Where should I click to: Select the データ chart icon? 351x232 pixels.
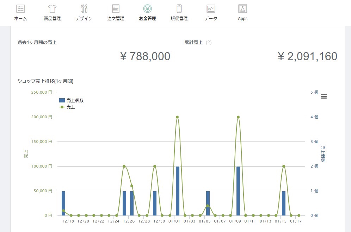(211, 9)
